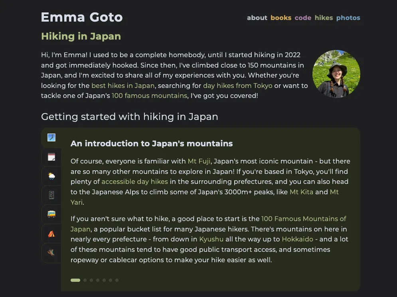Image resolution: width=397 pixels, height=297 pixels.
Task: Select the hiking boot icon tab
Action: [x=51, y=253]
